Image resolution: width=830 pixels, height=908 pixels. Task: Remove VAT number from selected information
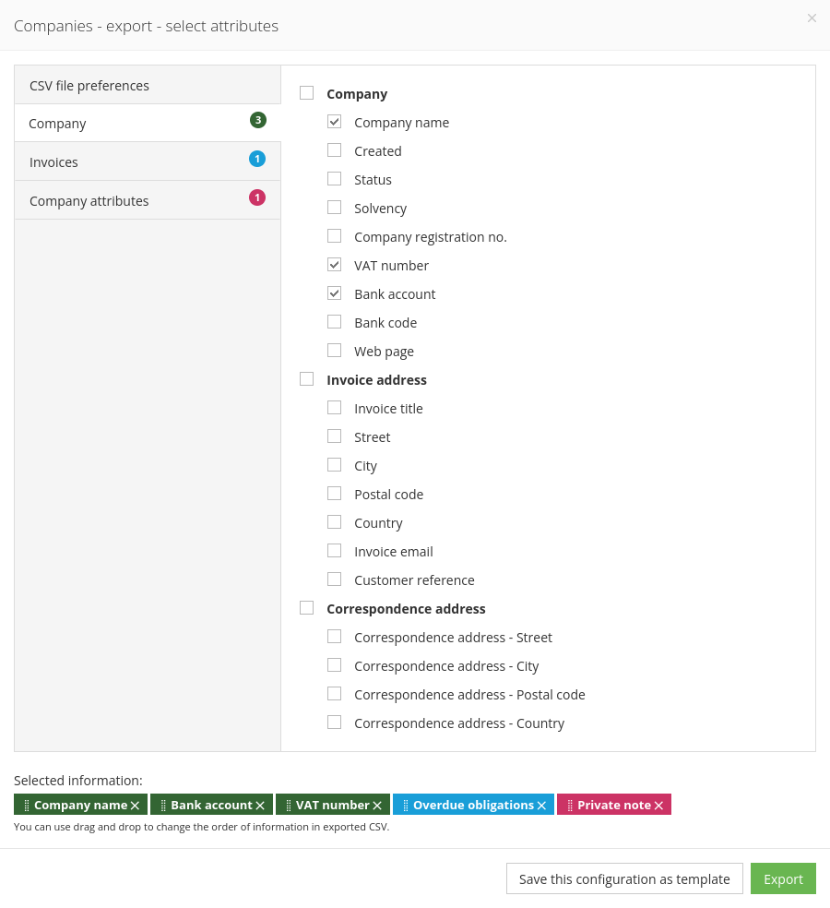click(x=378, y=805)
